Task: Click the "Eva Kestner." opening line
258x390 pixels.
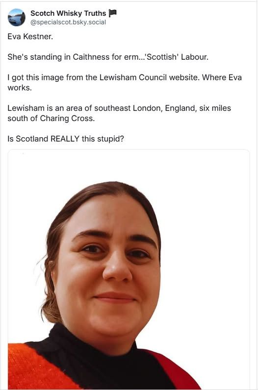Action: 30,37
